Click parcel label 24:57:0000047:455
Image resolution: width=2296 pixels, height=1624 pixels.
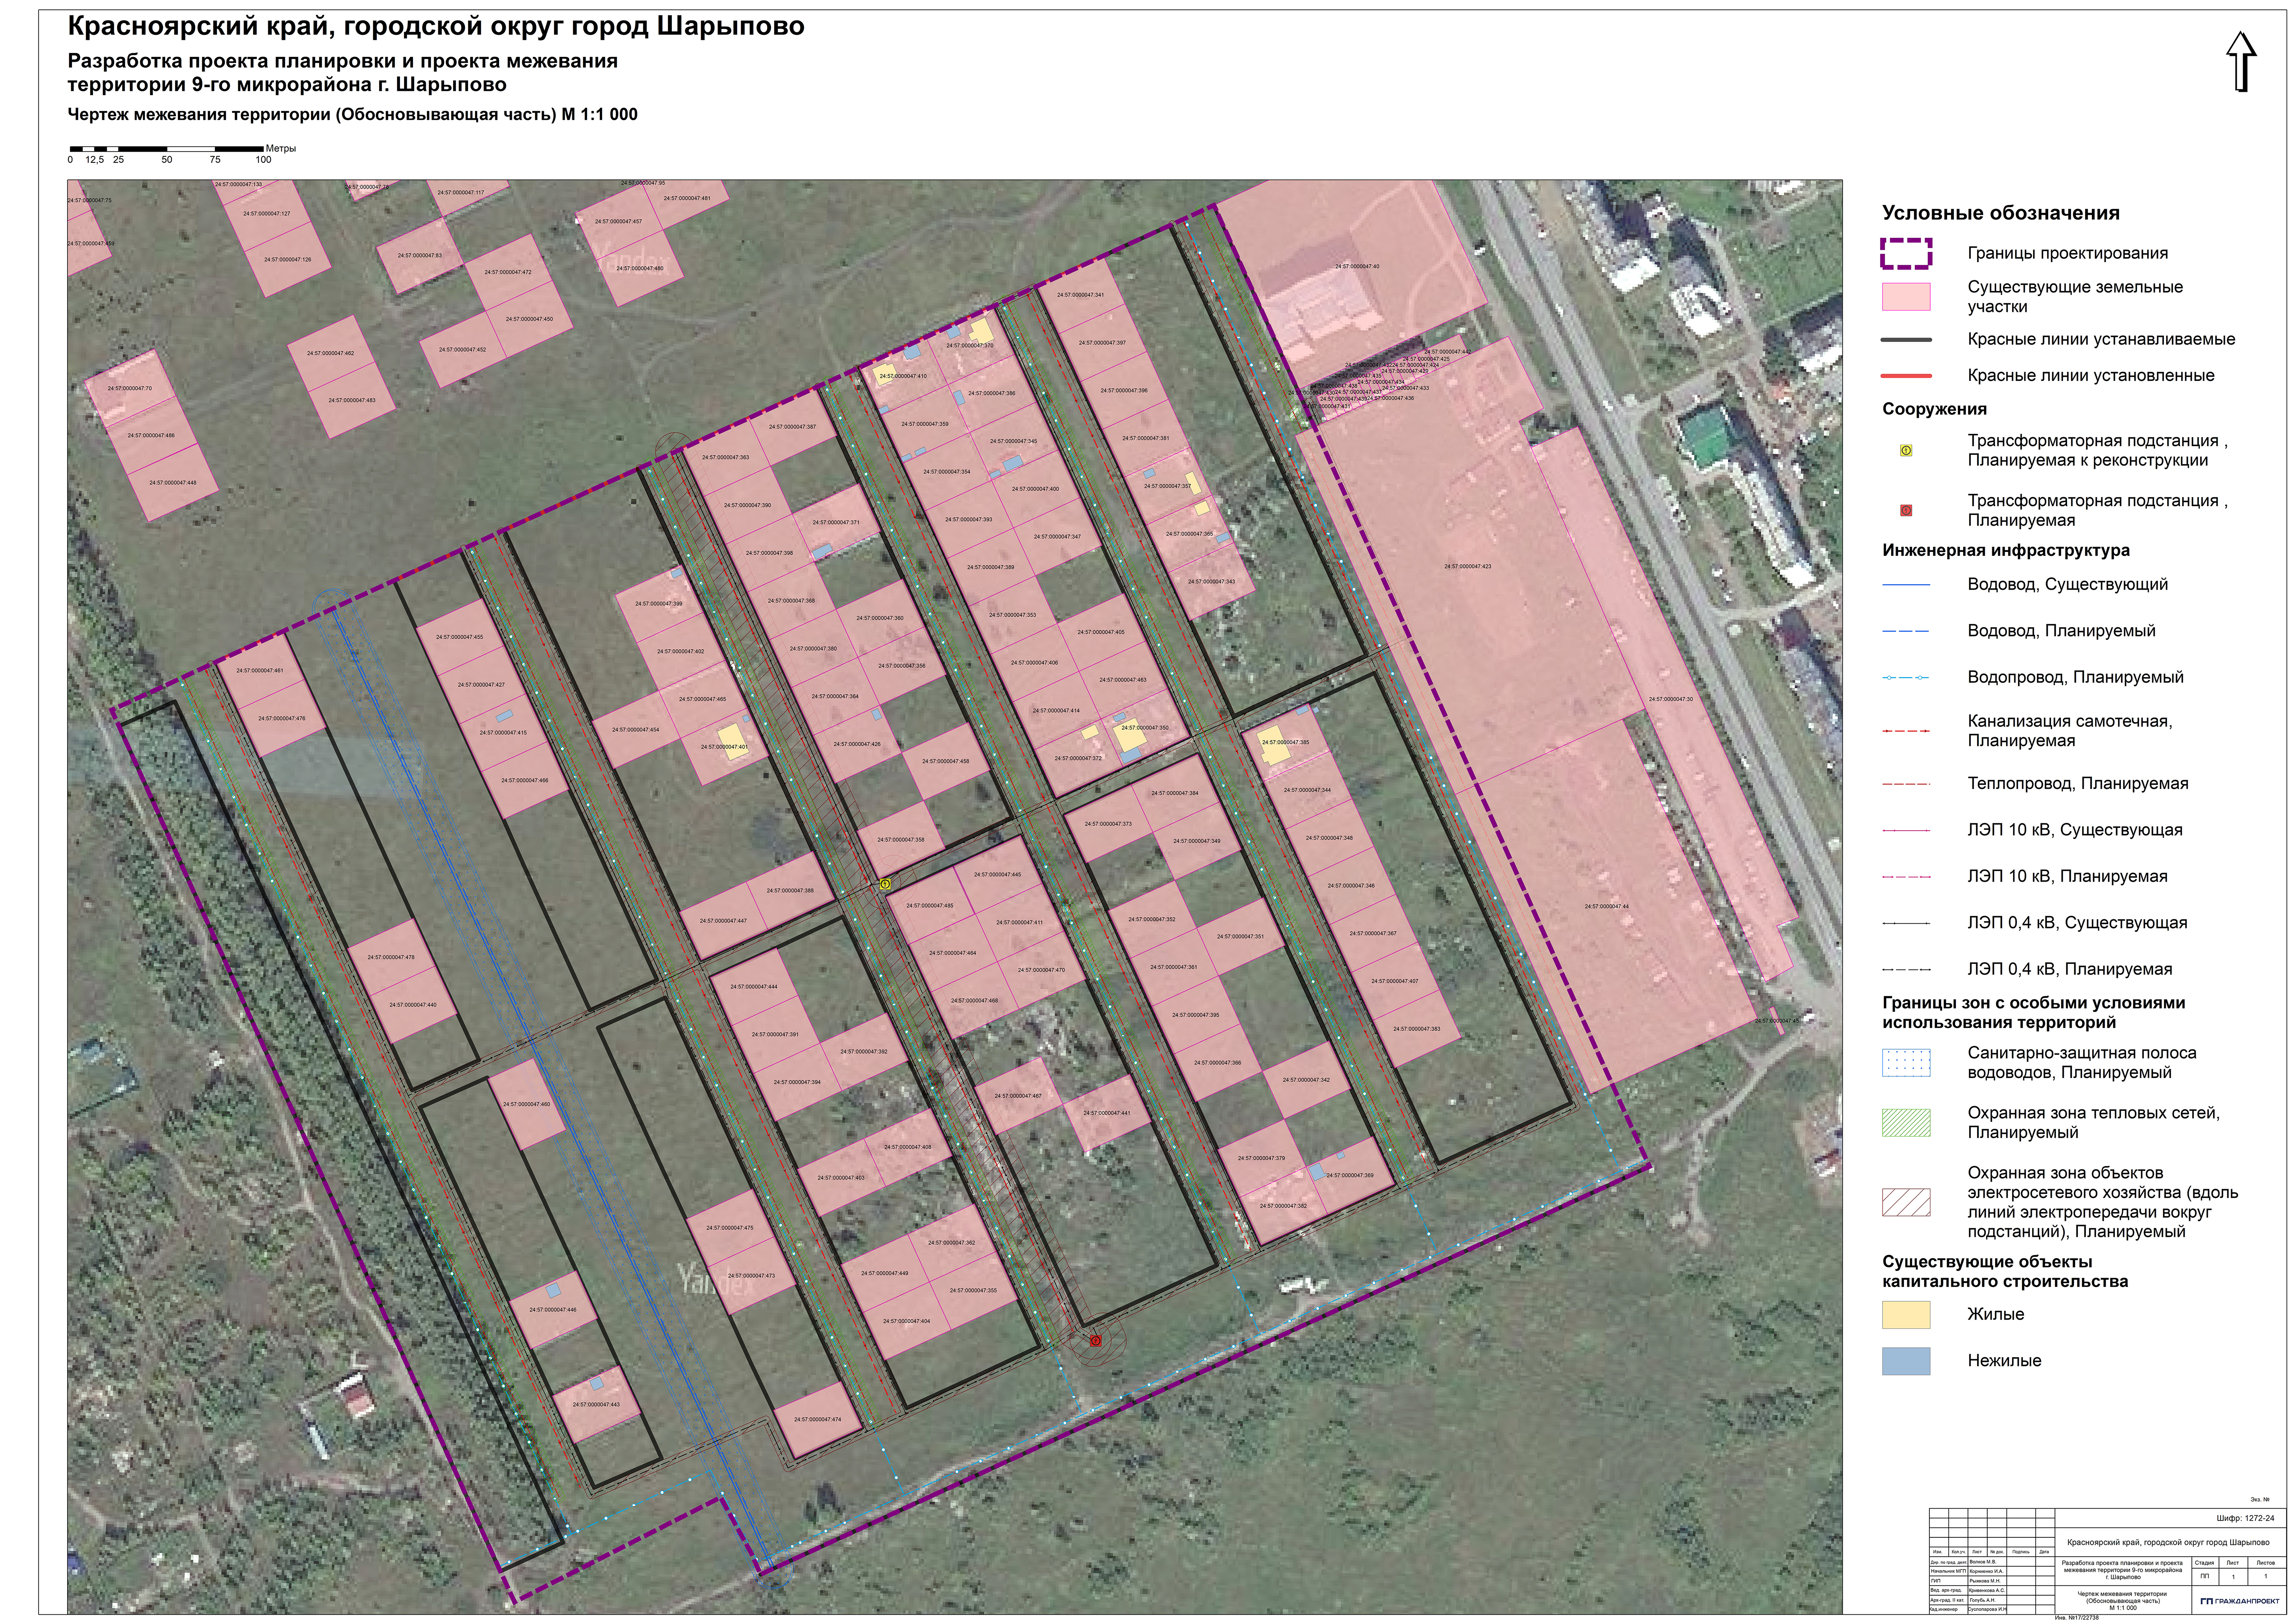click(459, 637)
